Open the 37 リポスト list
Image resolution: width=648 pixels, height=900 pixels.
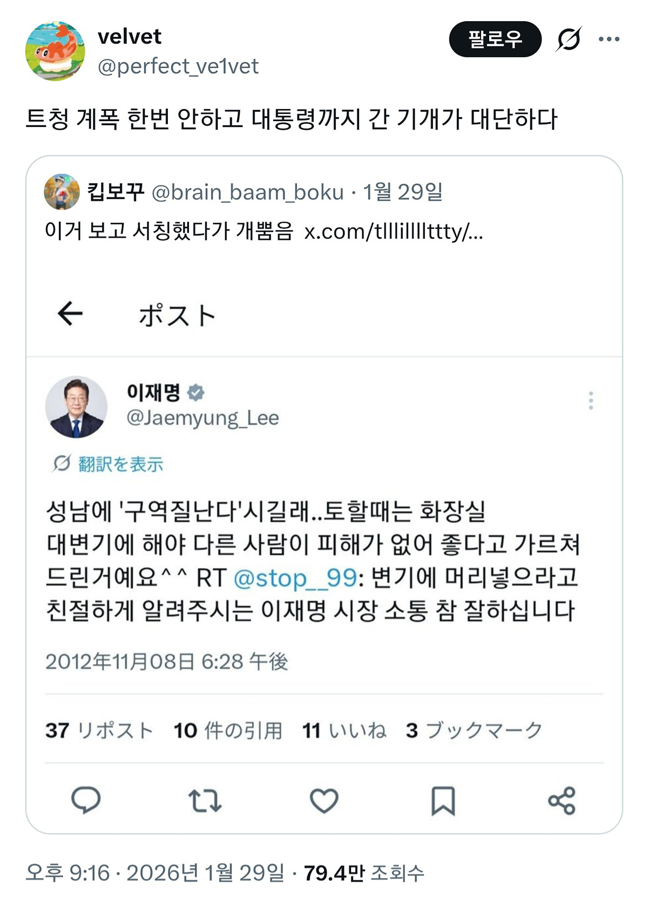[x=99, y=730]
